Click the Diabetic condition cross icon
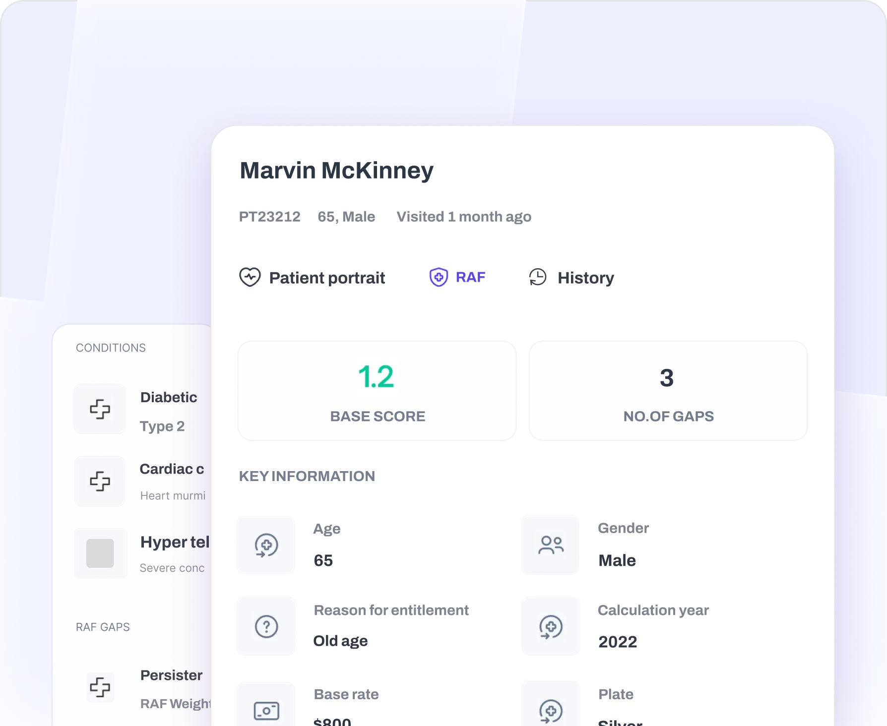 pos(100,409)
